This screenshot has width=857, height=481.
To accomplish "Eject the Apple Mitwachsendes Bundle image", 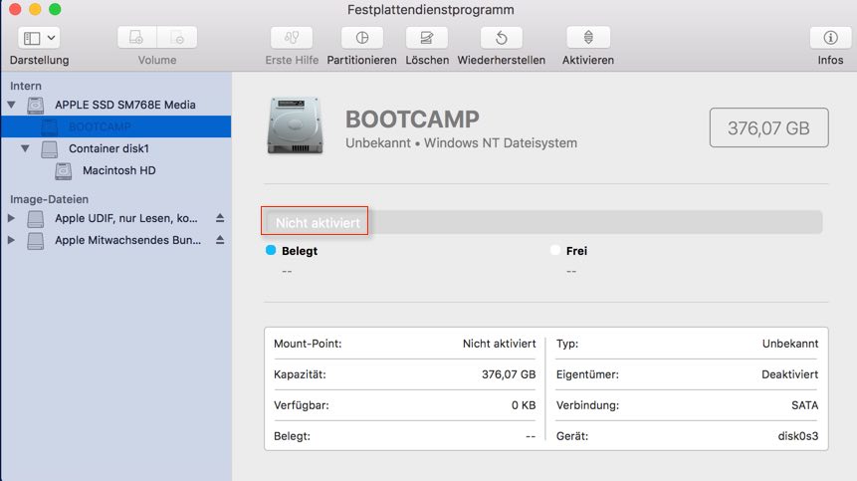I will click(220, 241).
